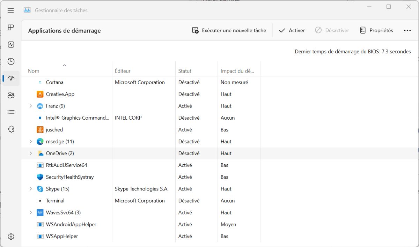
Task: Open Propriétés for the selected app
Action: coord(376,31)
